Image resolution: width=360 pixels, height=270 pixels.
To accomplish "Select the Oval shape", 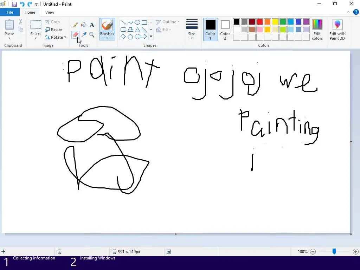I will pos(137,22).
